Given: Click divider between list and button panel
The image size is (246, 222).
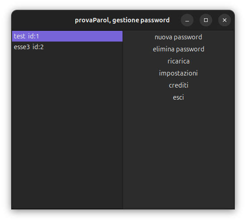Looking at the screenshot, I should coord(123,120).
